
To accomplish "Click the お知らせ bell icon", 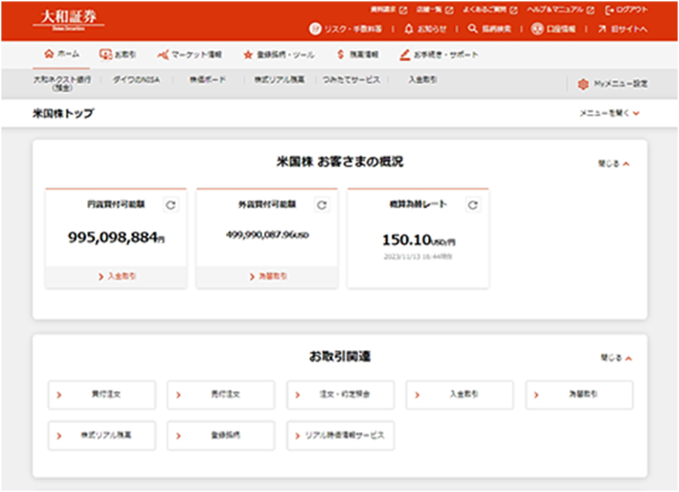I will coord(409,29).
